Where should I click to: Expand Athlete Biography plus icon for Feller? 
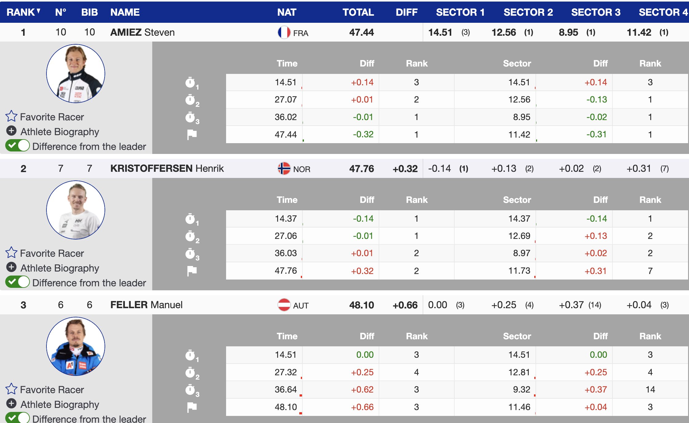[11, 404]
